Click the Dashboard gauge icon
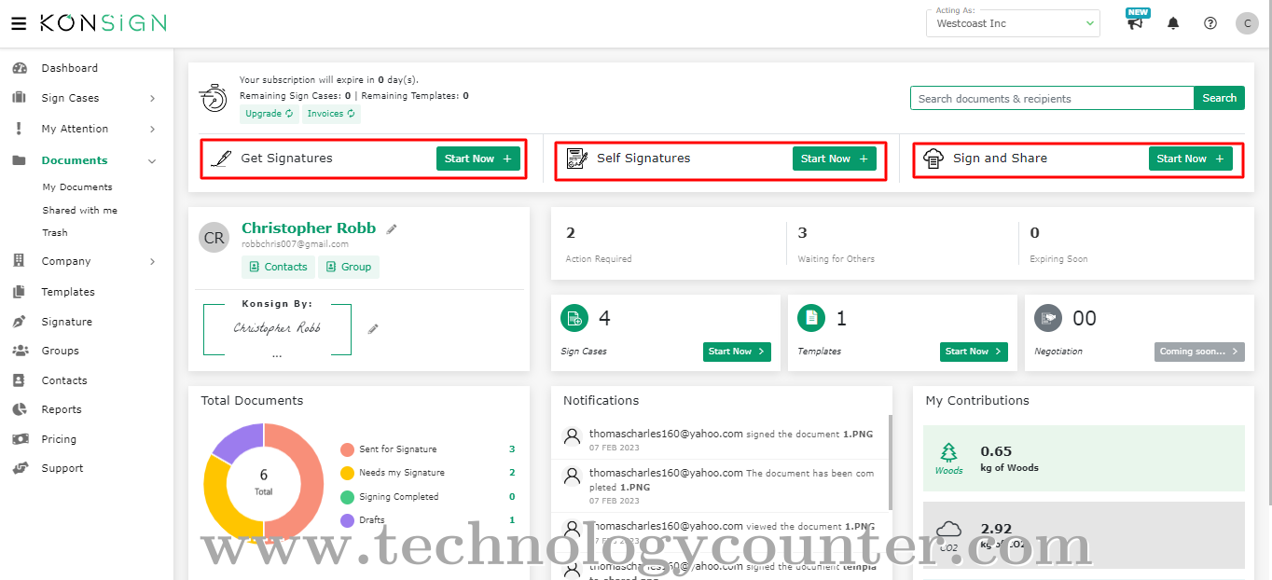Image resolution: width=1272 pixels, height=580 pixels. (x=20, y=68)
